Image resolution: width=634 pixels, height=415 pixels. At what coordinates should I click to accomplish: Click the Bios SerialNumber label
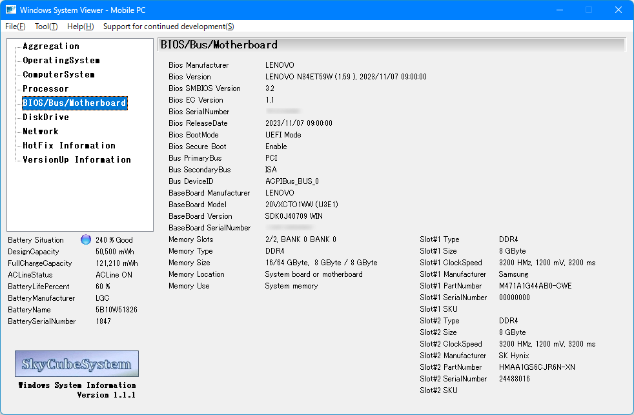point(199,112)
